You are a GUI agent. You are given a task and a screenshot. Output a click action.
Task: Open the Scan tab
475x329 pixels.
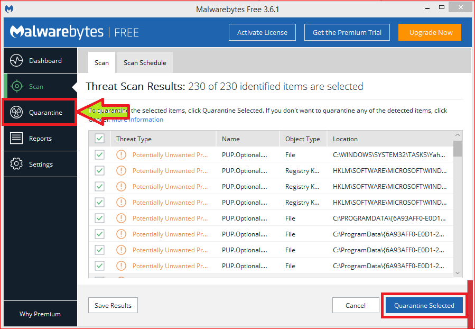click(x=101, y=62)
